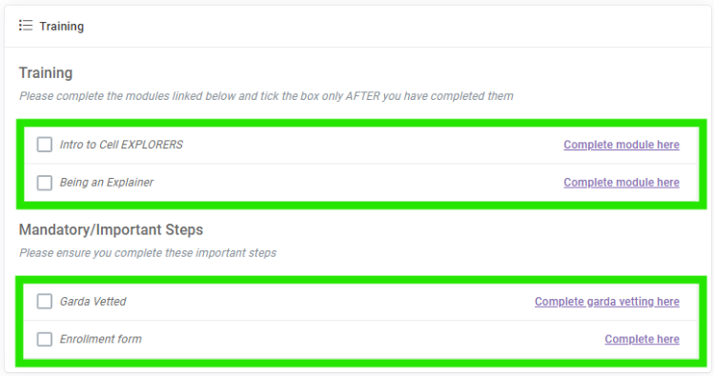Check the Being an Explainer box
Image resolution: width=714 pixels, height=376 pixels.
pos(44,183)
